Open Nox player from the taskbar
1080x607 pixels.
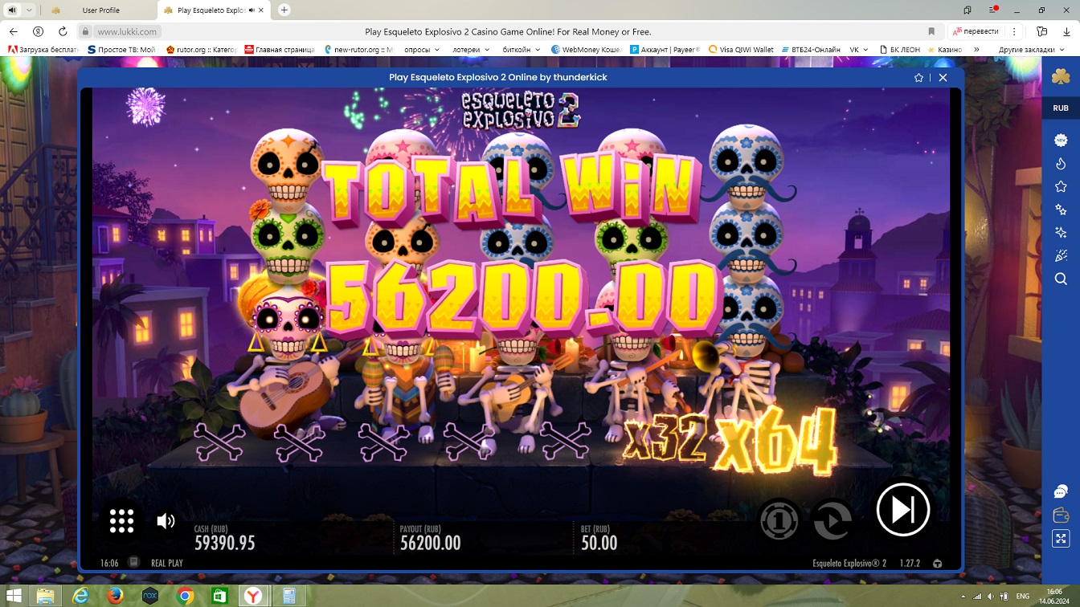click(x=150, y=596)
